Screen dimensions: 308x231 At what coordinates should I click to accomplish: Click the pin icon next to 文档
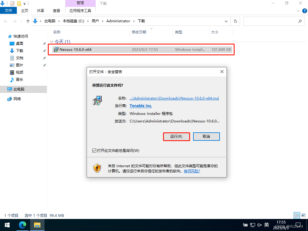(x=45, y=58)
